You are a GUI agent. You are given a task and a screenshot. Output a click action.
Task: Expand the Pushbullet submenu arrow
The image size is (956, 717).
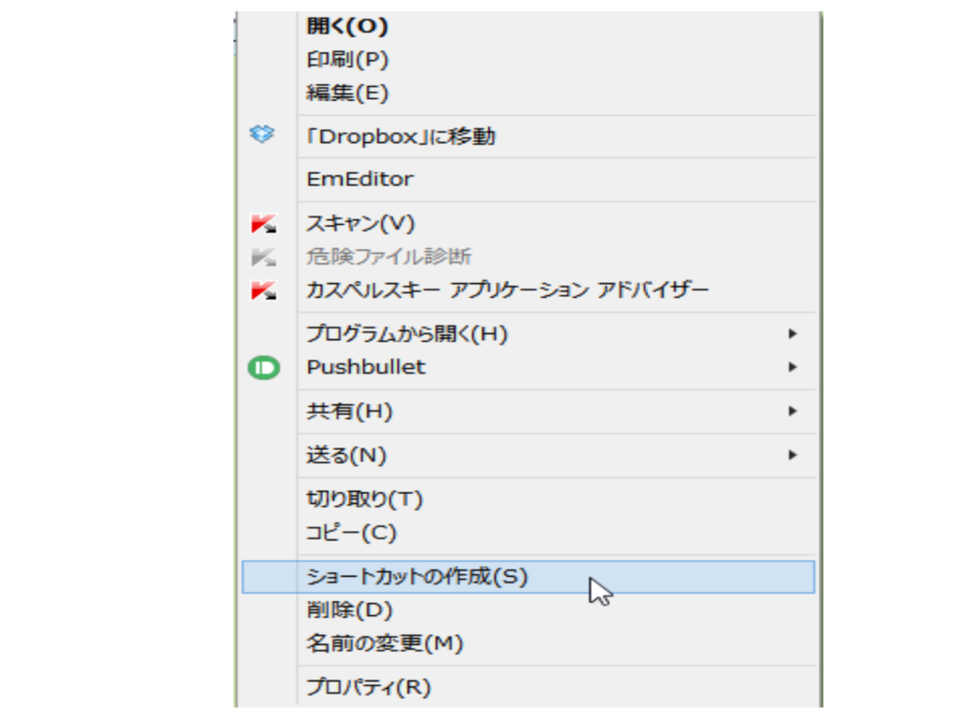[x=793, y=368]
